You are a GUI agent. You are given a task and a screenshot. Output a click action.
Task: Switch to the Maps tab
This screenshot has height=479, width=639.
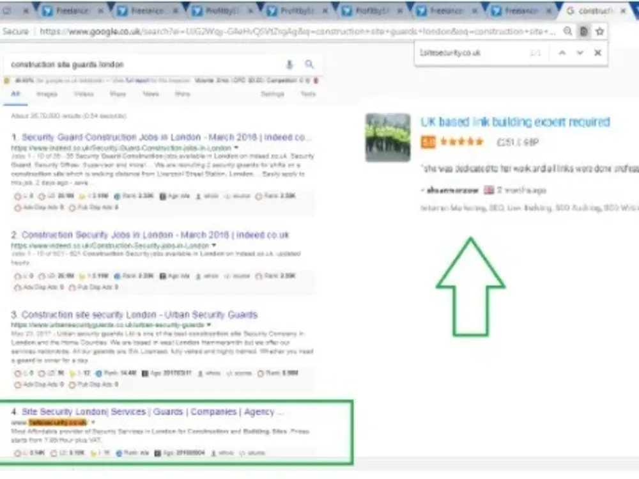(x=118, y=94)
